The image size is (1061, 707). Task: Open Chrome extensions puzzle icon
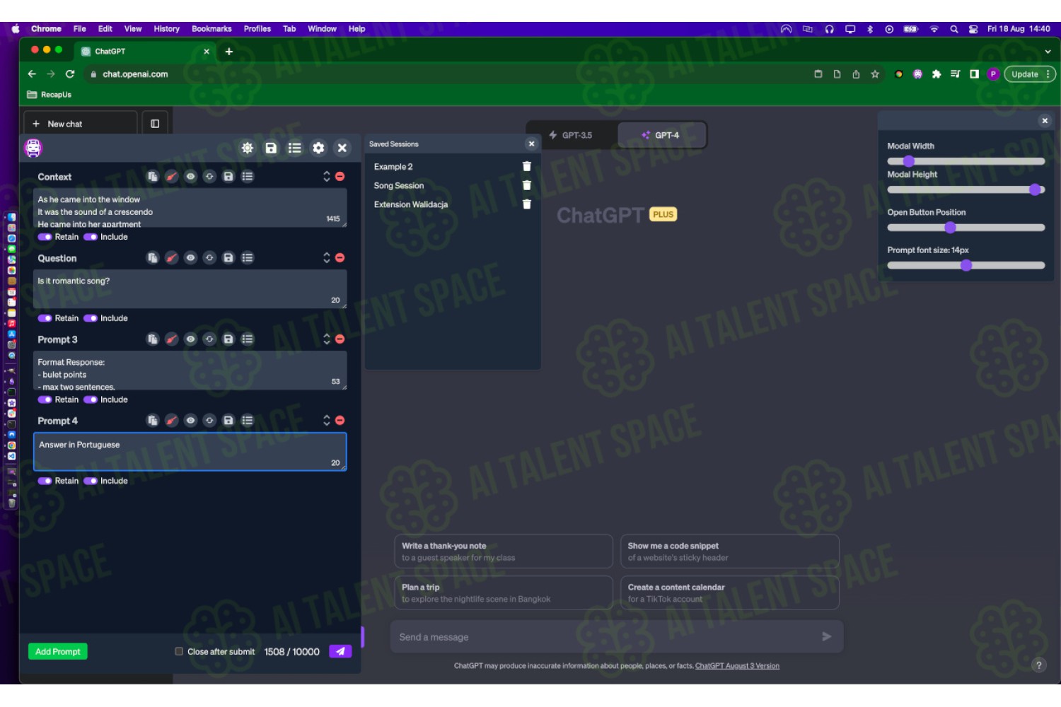(x=937, y=74)
